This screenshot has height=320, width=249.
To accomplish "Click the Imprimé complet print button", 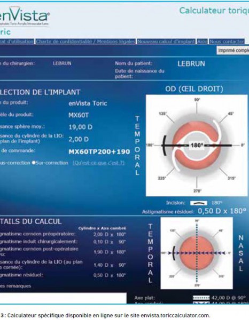I will coord(233,50).
